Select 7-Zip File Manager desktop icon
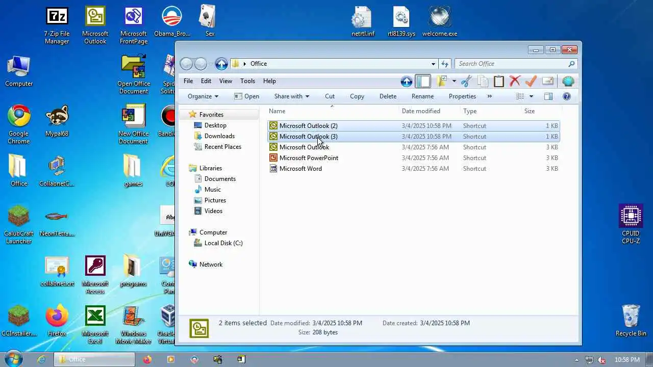653x367 pixels. pyautogui.click(x=57, y=25)
